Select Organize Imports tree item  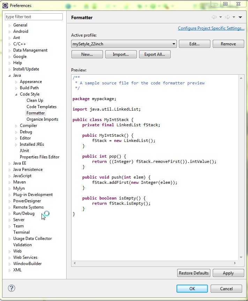point(42,119)
